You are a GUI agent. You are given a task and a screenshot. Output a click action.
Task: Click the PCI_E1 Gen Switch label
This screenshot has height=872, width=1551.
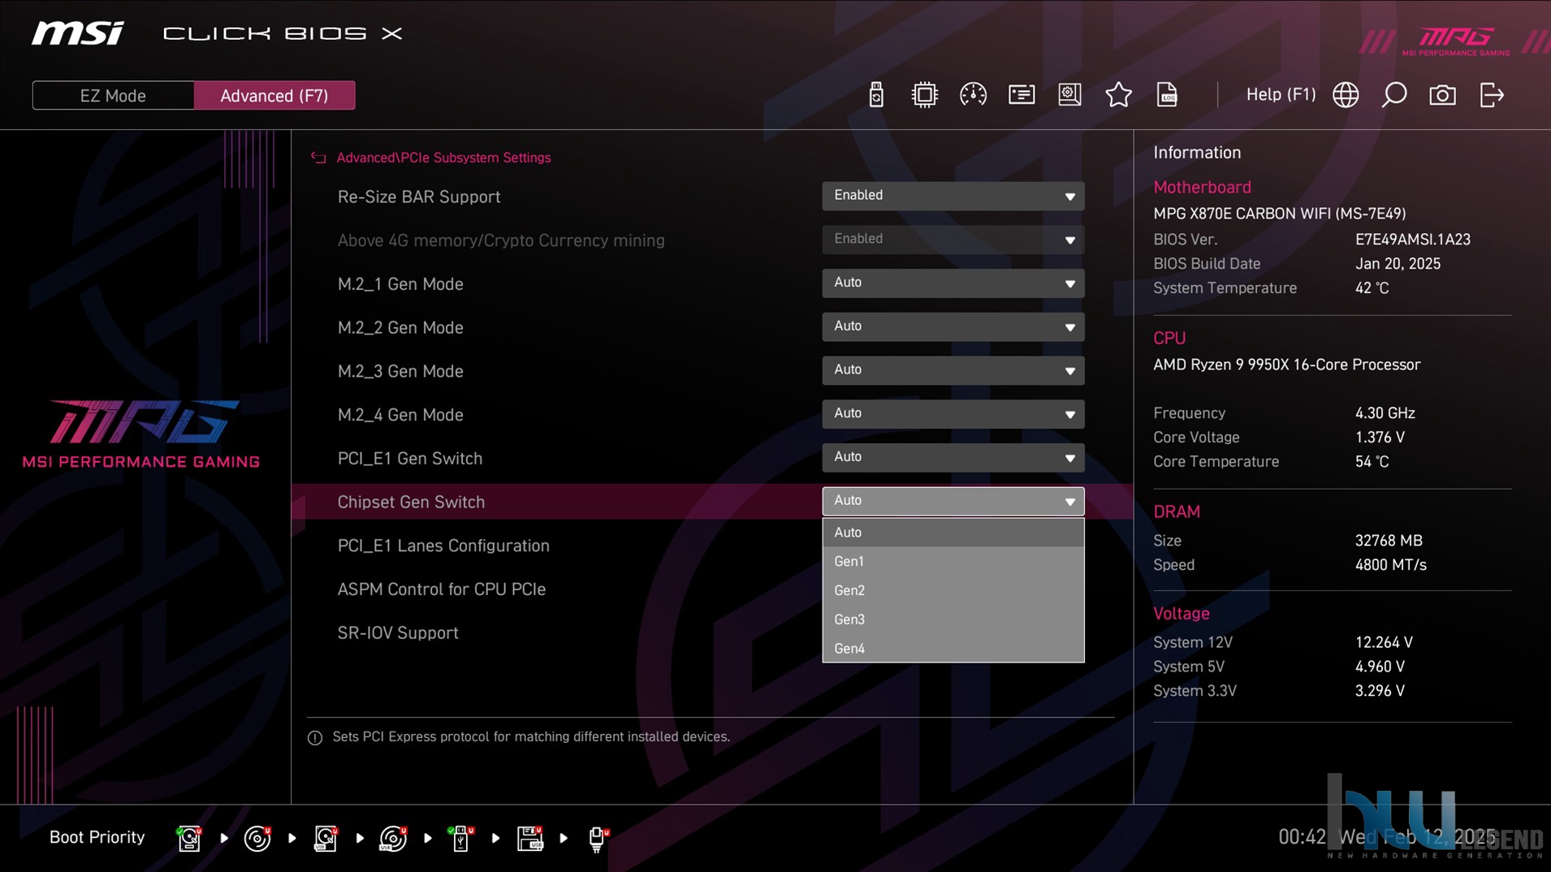click(410, 459)
